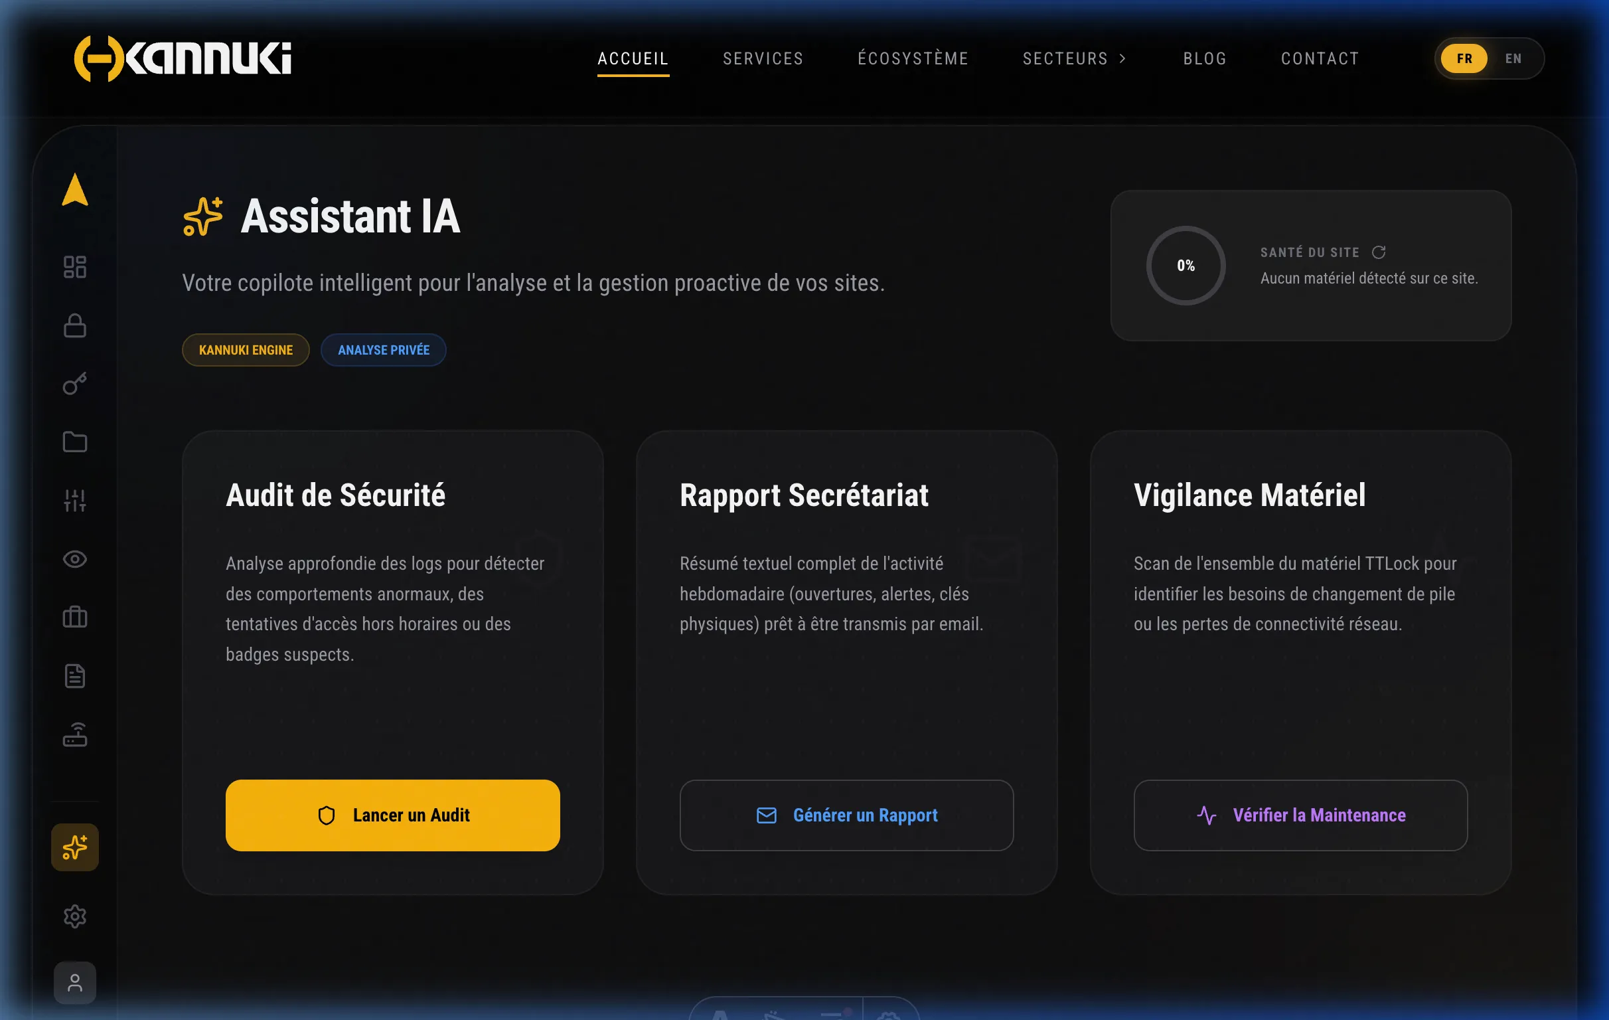The image size is (1609, 1020).
Task: Open the Écosystème menu item
Action: [x=913, y=58]
